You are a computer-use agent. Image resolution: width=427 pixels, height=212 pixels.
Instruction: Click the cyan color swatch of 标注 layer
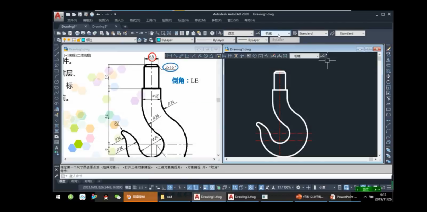(83, 40)
